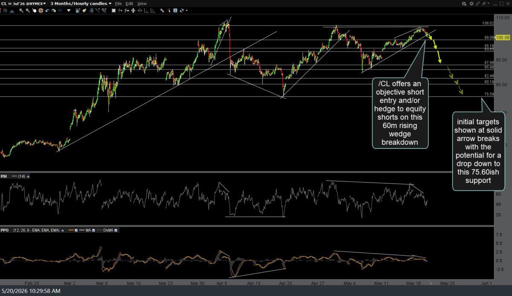
Task: Enable the crosshair cursor tool
Action: coord(41,10)
